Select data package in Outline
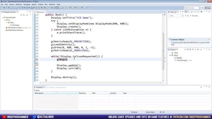The image size is (212, 119). pos(176,53)
